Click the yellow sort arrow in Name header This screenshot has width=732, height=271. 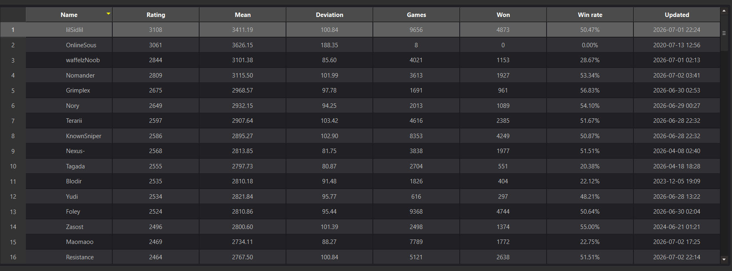[x=108, y=14]
